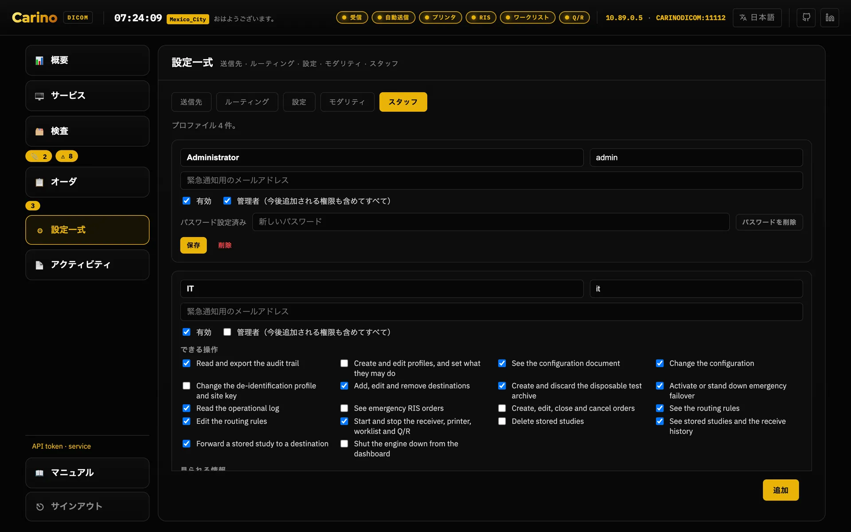
Task: Click the Administrator name field
Action: click(x=382, y=157)
